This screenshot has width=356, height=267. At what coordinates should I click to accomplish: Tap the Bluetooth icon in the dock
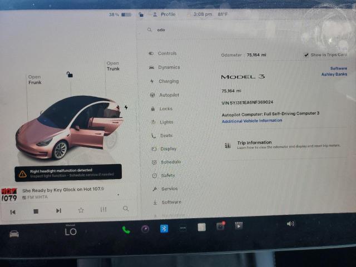[x=164, y=229]
